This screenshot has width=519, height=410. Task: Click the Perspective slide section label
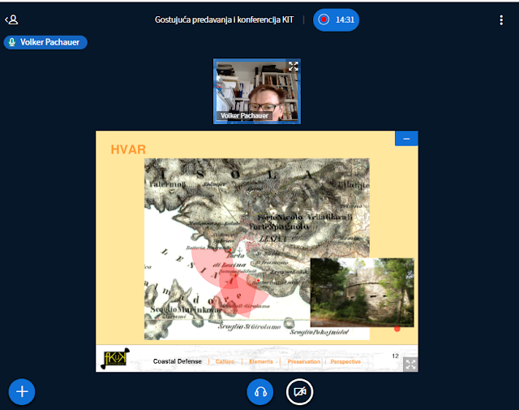tap(345, 361)
